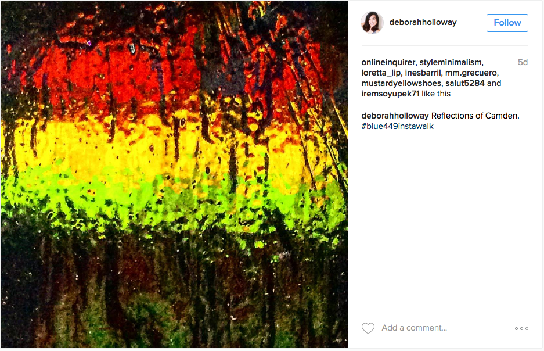View styleminimalism's profile
Image resolution: width=544 pixels, height=351 pixels.
click(451, 63)
